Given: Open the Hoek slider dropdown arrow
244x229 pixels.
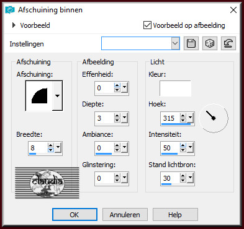Looking at the screenshot, I should [x=190, y=118].
